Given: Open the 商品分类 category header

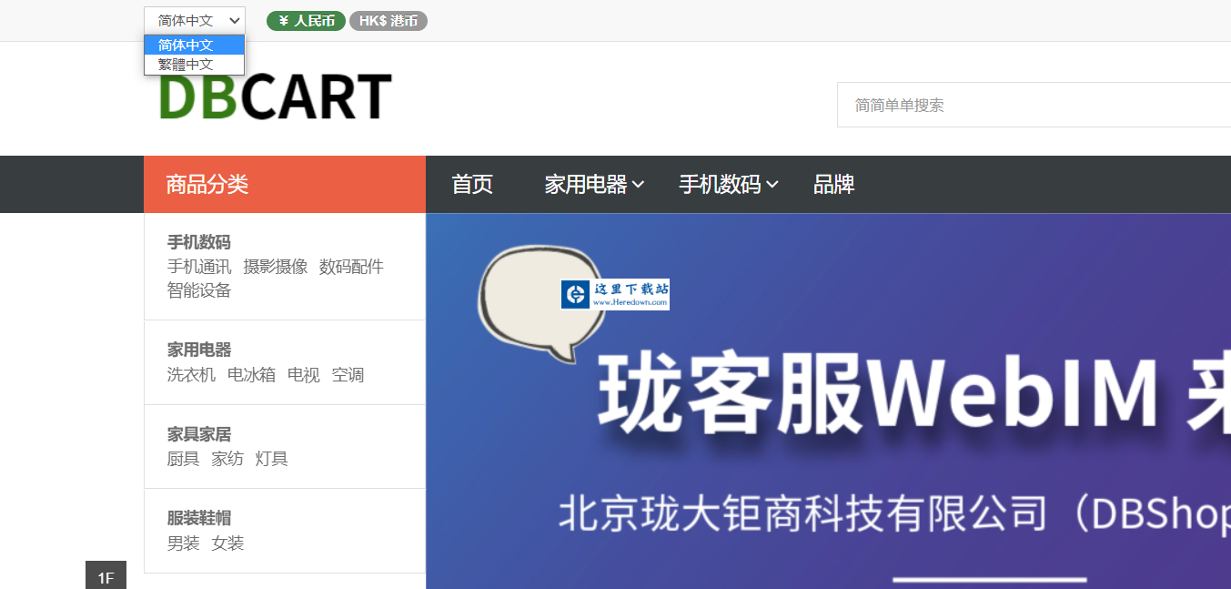Looking at the screenshot, I should 285,184.
